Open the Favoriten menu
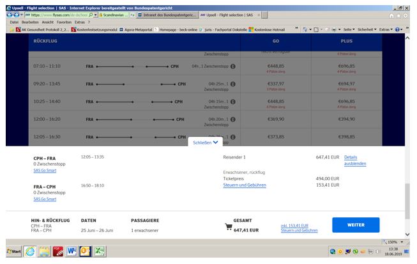The image size is (417, 264). click(x=64, y=22)
